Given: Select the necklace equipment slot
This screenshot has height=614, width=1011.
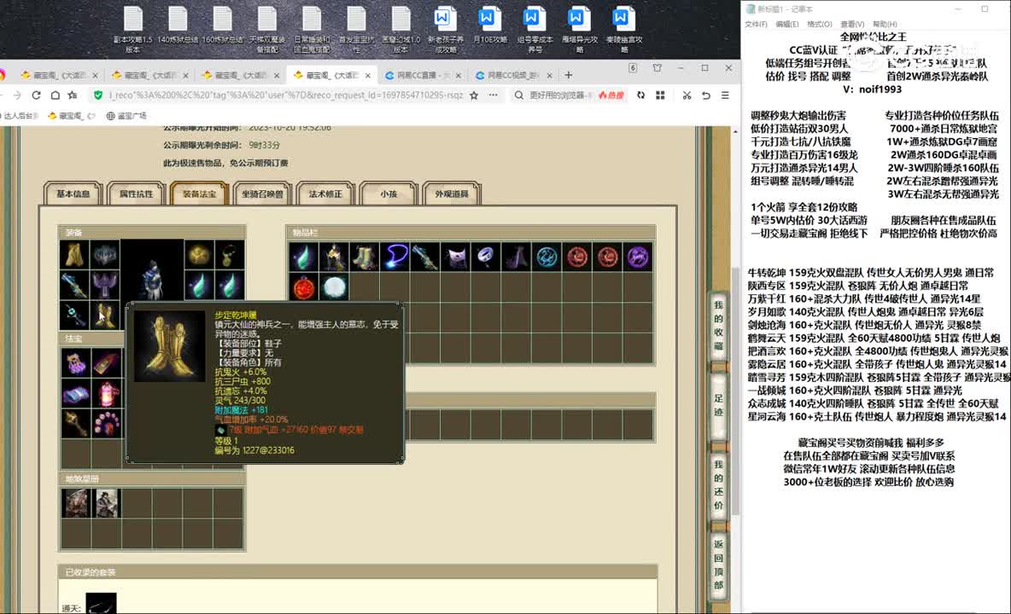Looking at the screenshot, I should [230, 255].
